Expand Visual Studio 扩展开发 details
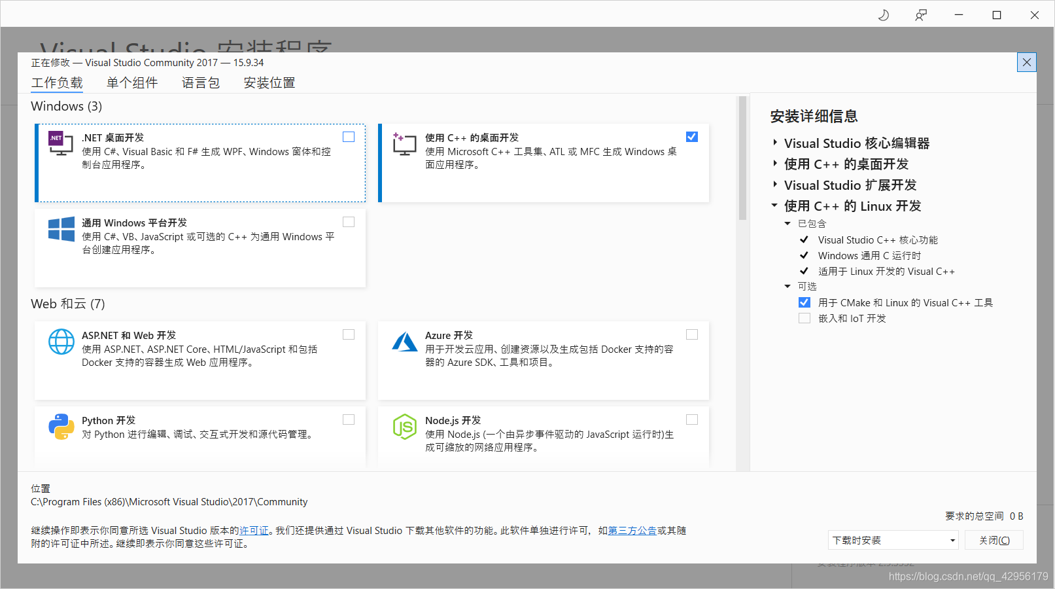 click(x=775, y=185)
